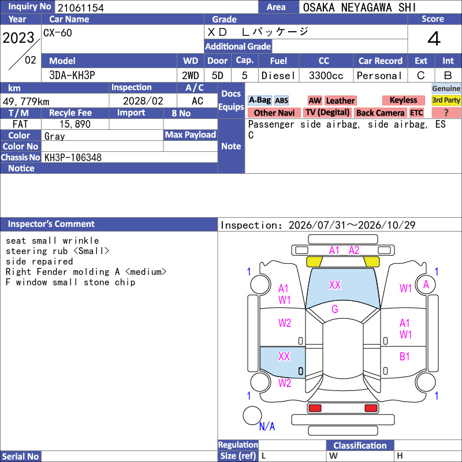Select the Back Camera equipment tag
This screenshot has height=462, width=462.
(x=381, y=113)
